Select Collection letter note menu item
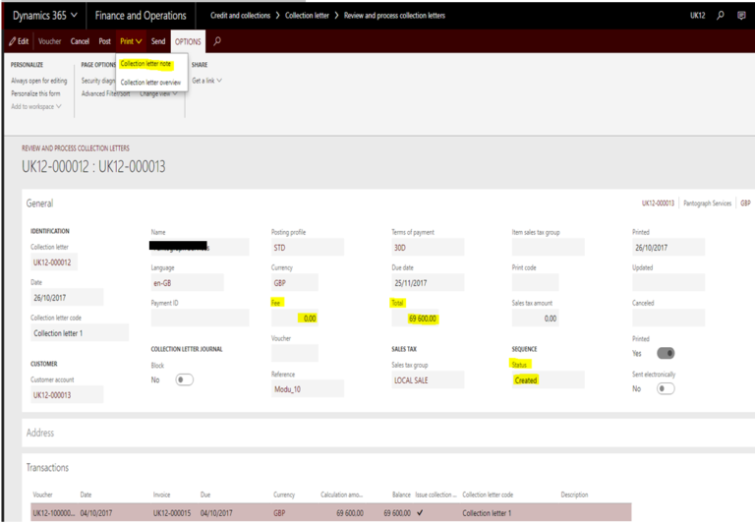The image size is (755, 524). (145, 64)
